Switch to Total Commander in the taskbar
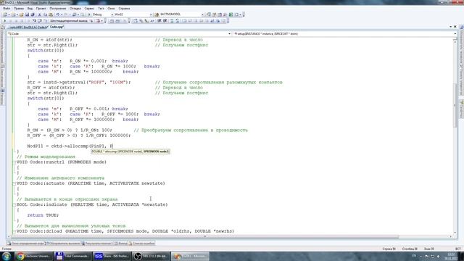The image size is (464, 261). click(x=72, y=256)
